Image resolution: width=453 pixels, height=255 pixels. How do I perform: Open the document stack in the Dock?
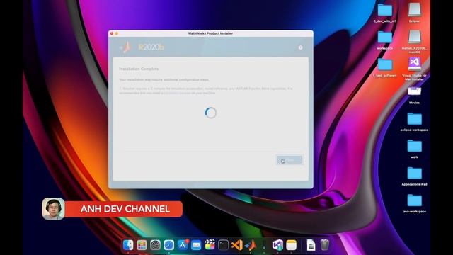[311, 245]
